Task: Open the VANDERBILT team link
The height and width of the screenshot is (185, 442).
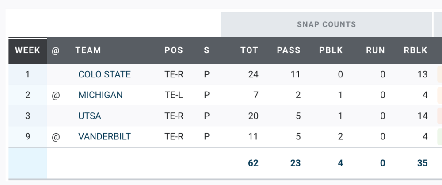Action: point(104,137)
